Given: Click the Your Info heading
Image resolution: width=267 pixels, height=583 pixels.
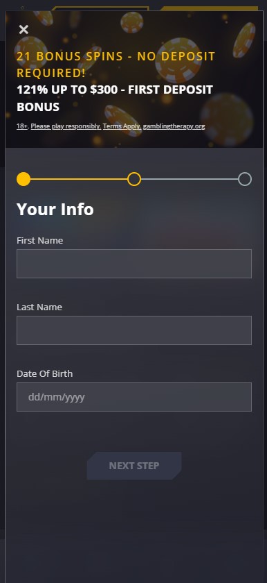Looking at the screenshot, I should click(x=55, y=209).
